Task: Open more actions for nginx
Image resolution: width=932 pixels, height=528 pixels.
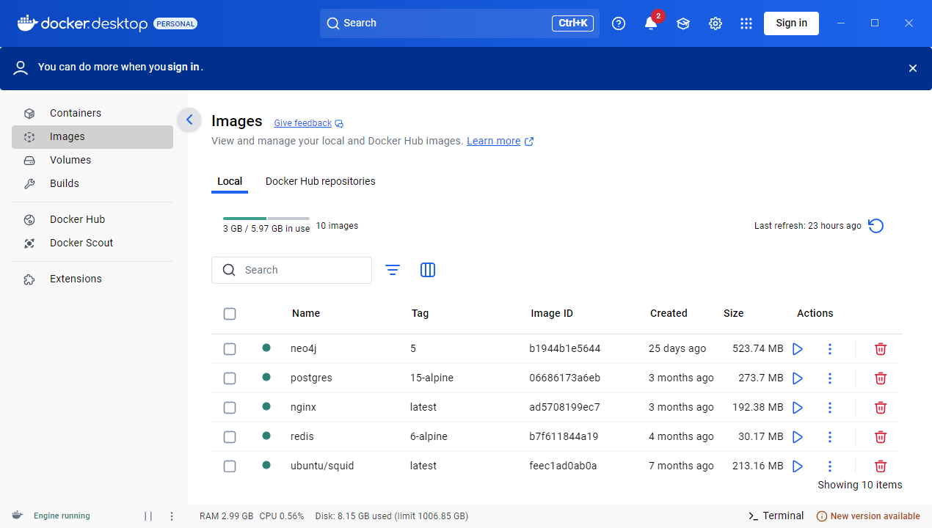Action: [x=830, y=408]
